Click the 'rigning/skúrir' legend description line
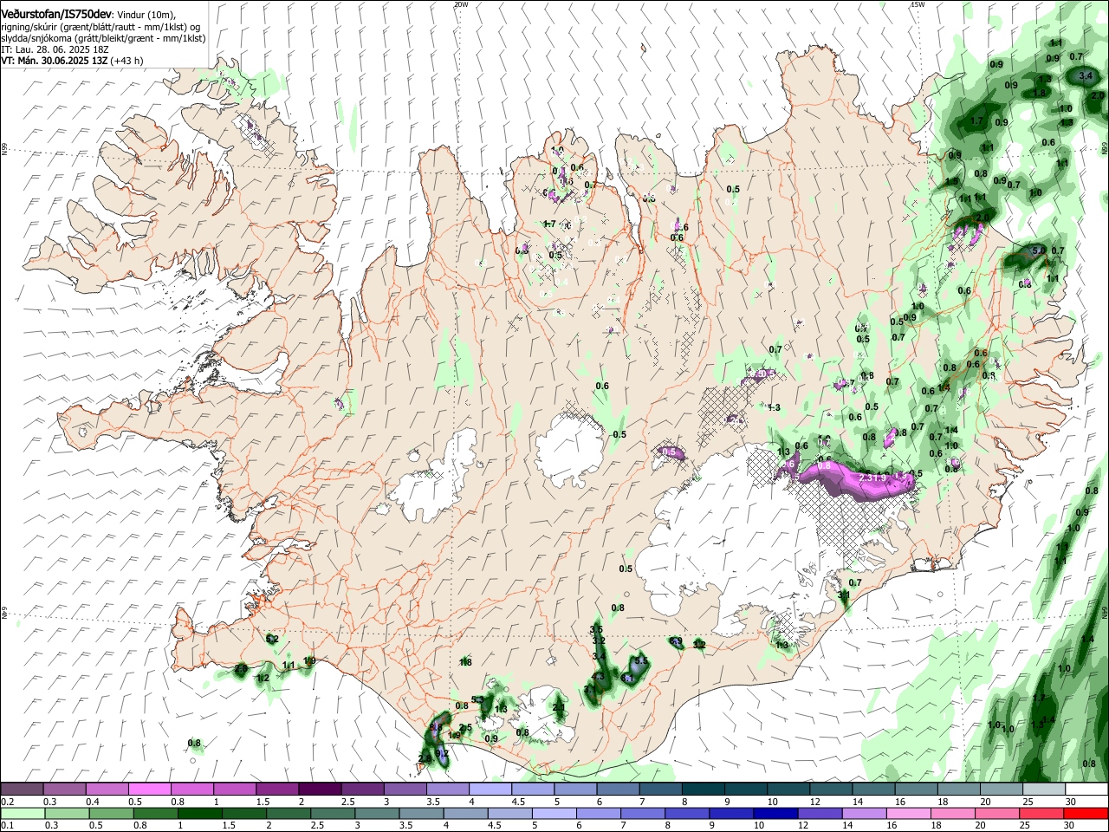 click(101, 27)
